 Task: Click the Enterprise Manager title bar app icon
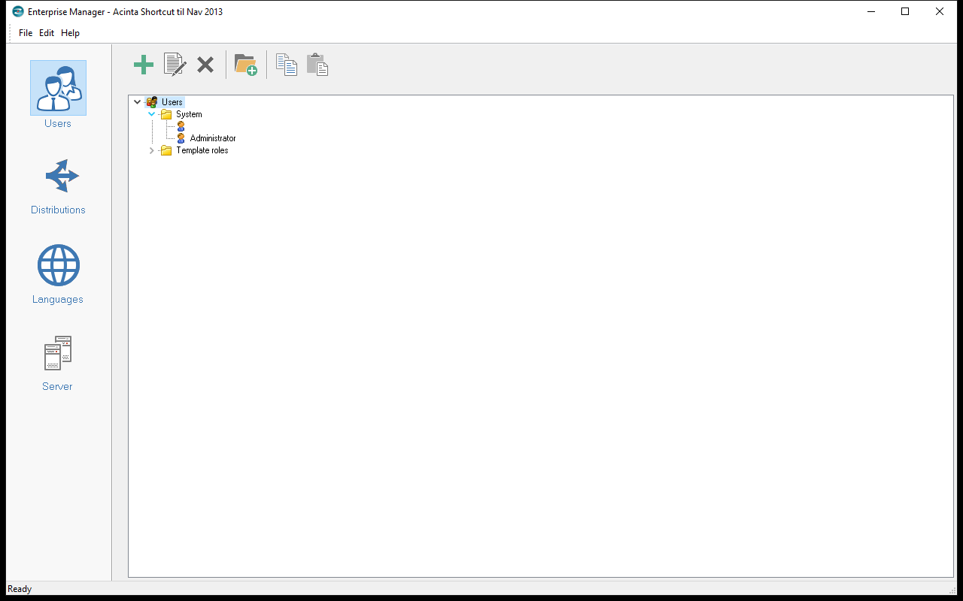click(18, 11)
